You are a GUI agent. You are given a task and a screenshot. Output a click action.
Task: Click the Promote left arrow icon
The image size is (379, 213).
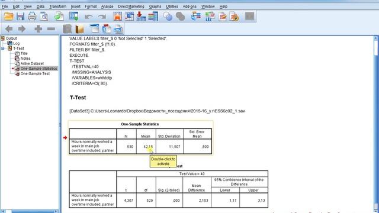coord(9,29)
